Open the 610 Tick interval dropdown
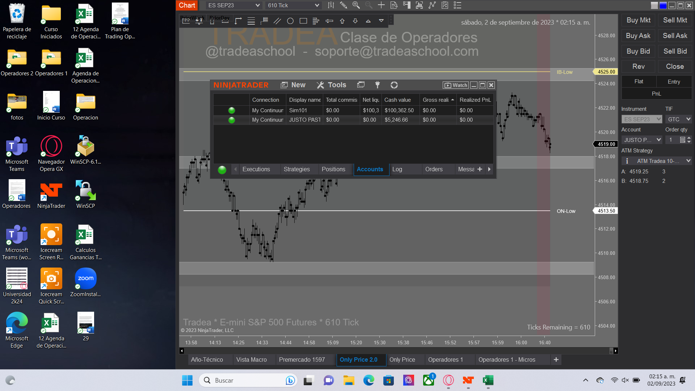The image size is (695, 391). 293,5
